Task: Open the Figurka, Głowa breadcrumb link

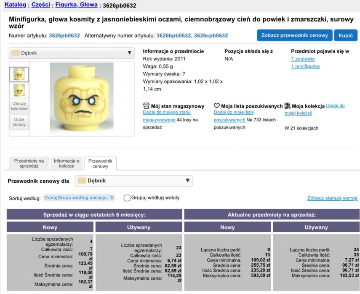Action: point(77,5)
